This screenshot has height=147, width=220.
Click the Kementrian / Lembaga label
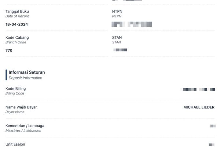click(x=25, y=126)
